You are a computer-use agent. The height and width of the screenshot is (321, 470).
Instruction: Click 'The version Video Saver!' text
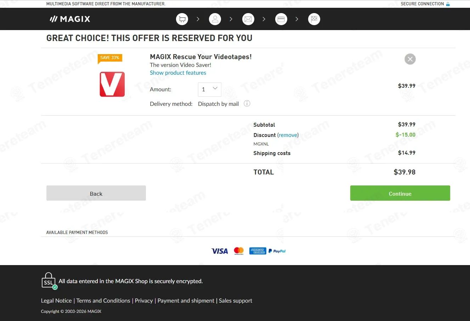[181, 65]
